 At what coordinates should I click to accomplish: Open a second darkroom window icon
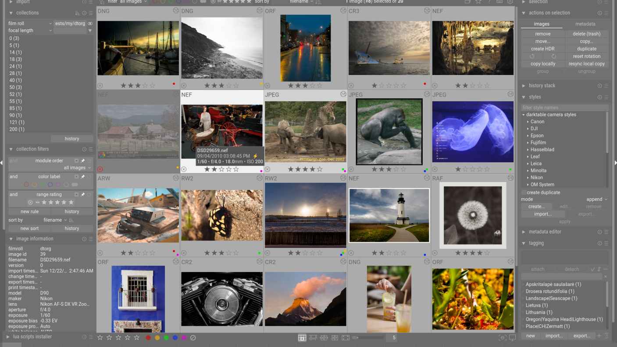[x=512, y=338]
